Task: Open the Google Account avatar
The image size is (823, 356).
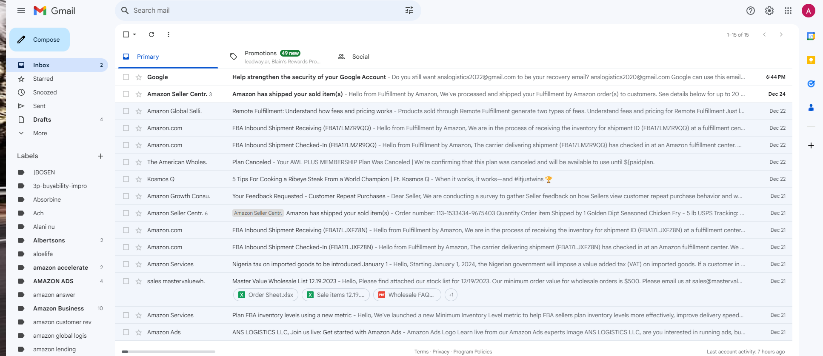Action: point(809,11)
